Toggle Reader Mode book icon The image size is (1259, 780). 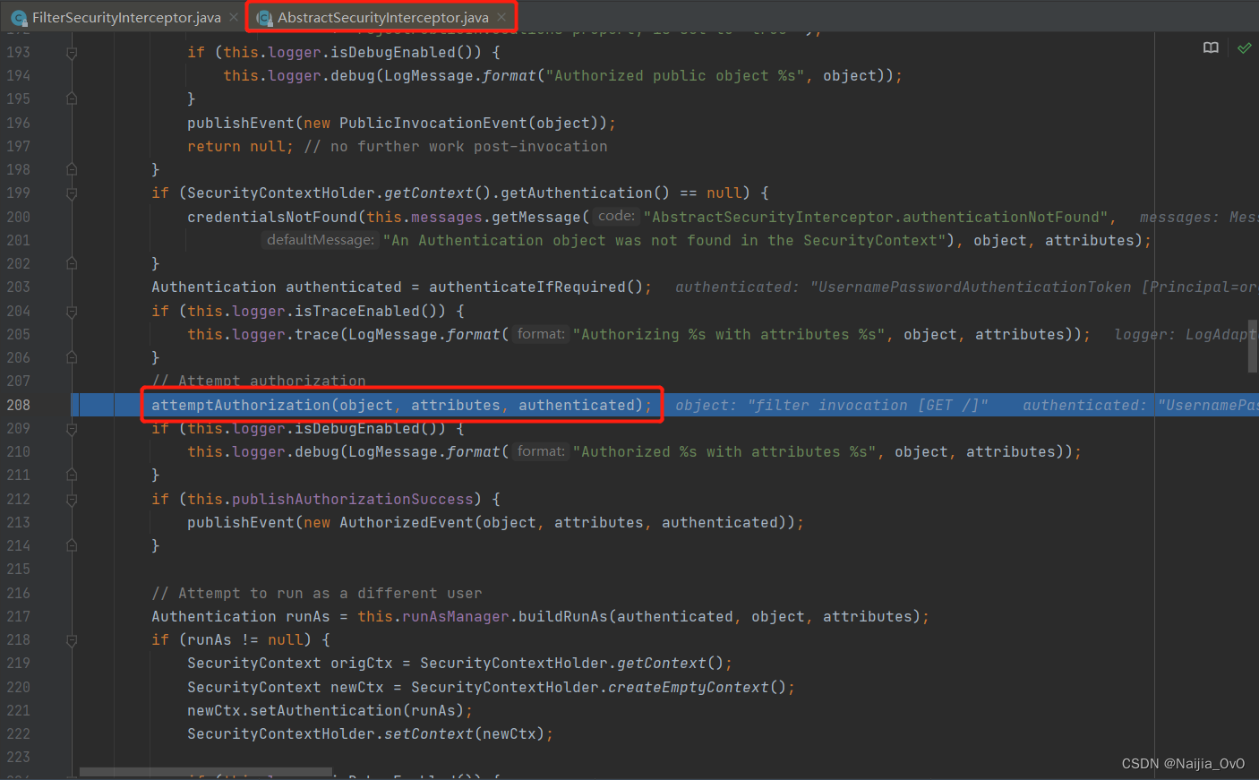(1211, 47)
